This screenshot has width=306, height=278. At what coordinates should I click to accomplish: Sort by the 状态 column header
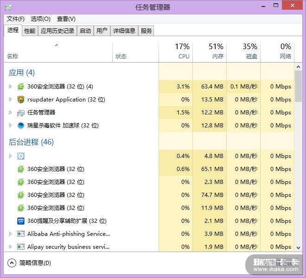136,52
